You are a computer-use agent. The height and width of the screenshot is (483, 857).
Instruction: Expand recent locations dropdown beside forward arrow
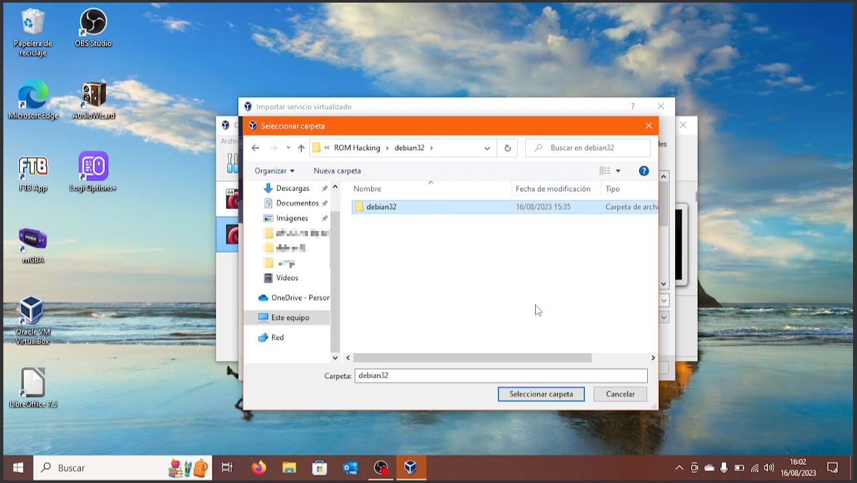pos(288,148)
